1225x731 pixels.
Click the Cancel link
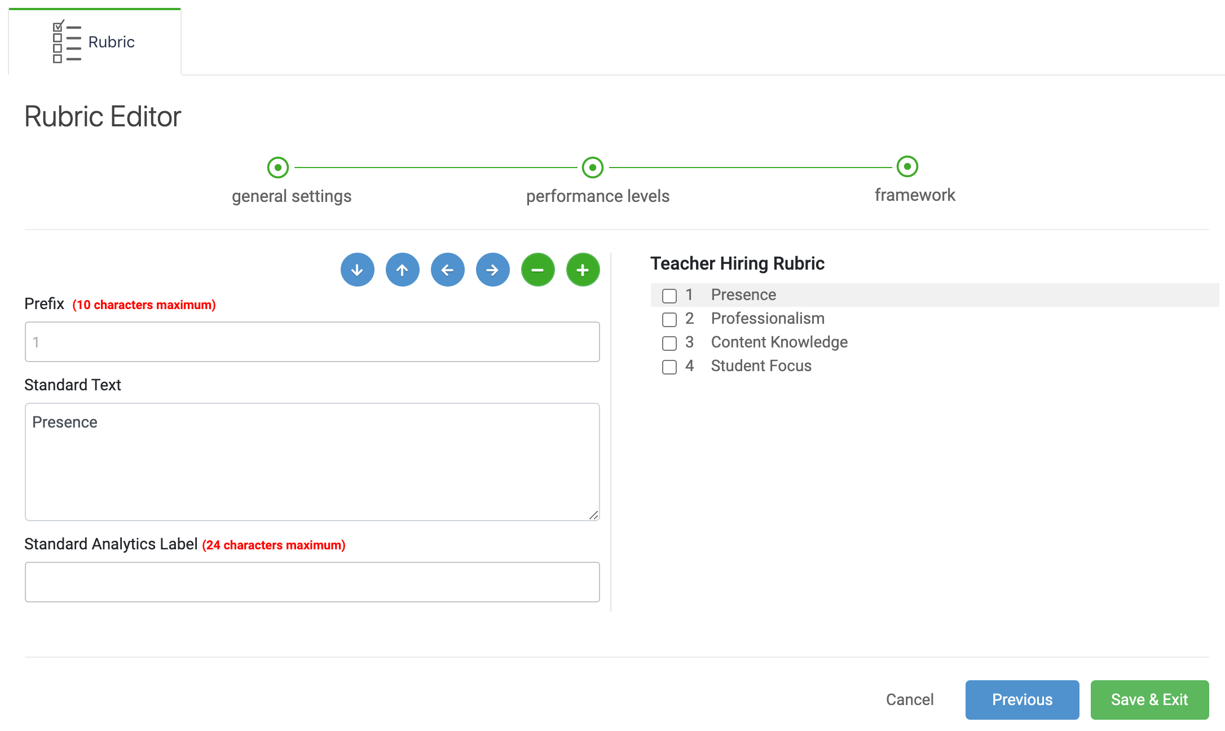[910, 699]
